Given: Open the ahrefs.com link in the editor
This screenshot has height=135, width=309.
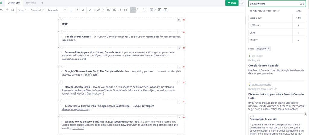Looking at the screenshot, I should tap(91, 75).
